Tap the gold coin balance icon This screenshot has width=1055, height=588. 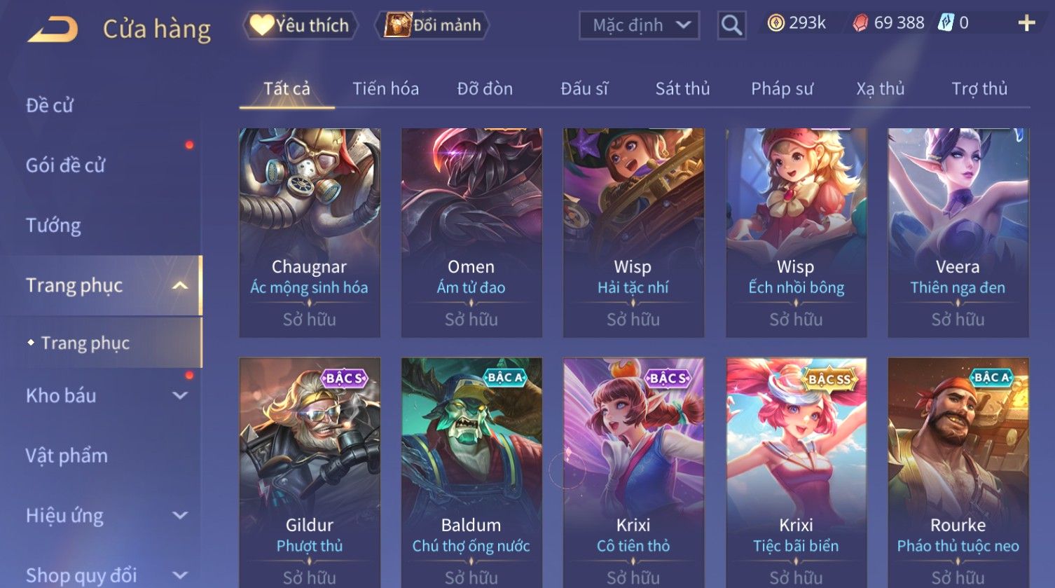pos(775,24)
